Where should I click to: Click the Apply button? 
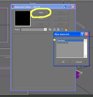[x=41, y=24]
